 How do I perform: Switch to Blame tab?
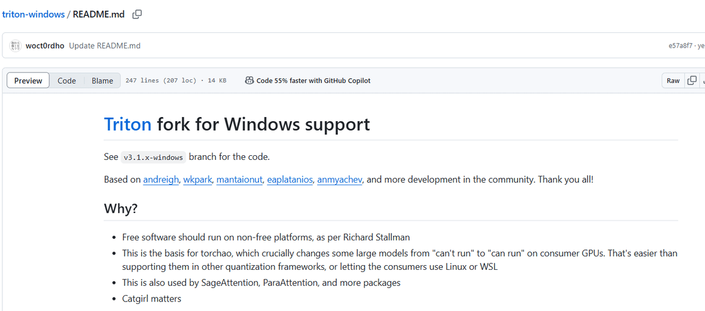(102, 81)
